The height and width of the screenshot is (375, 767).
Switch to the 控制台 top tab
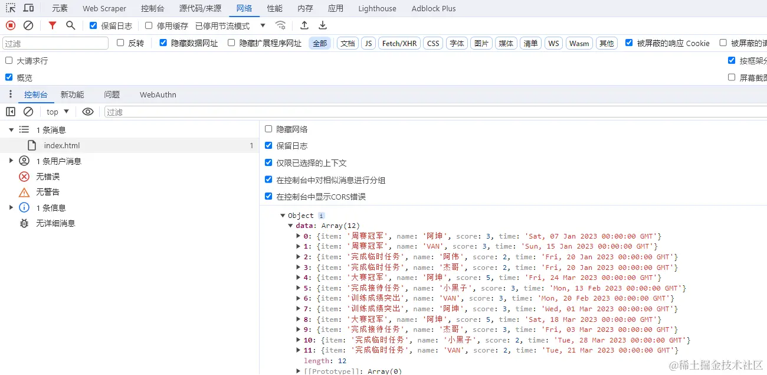(x=152, y=8)
